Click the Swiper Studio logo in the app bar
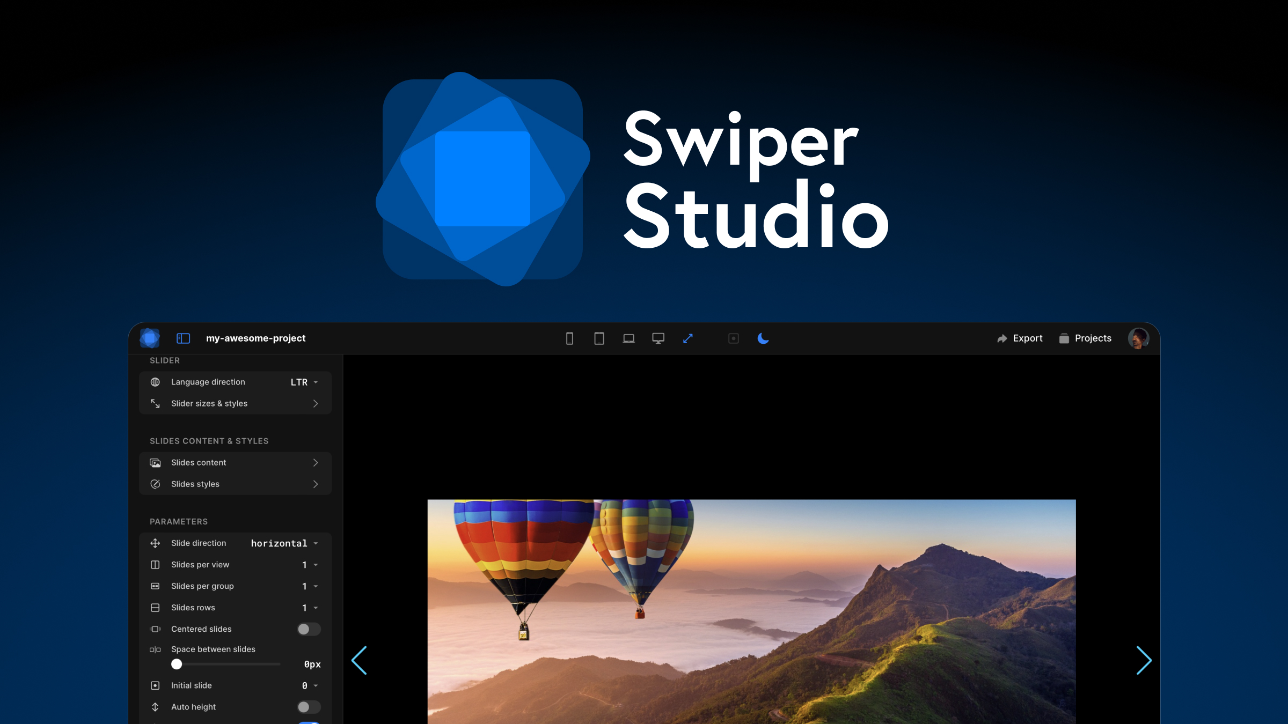Viewport: 1288px width, 724px height. 150,338
